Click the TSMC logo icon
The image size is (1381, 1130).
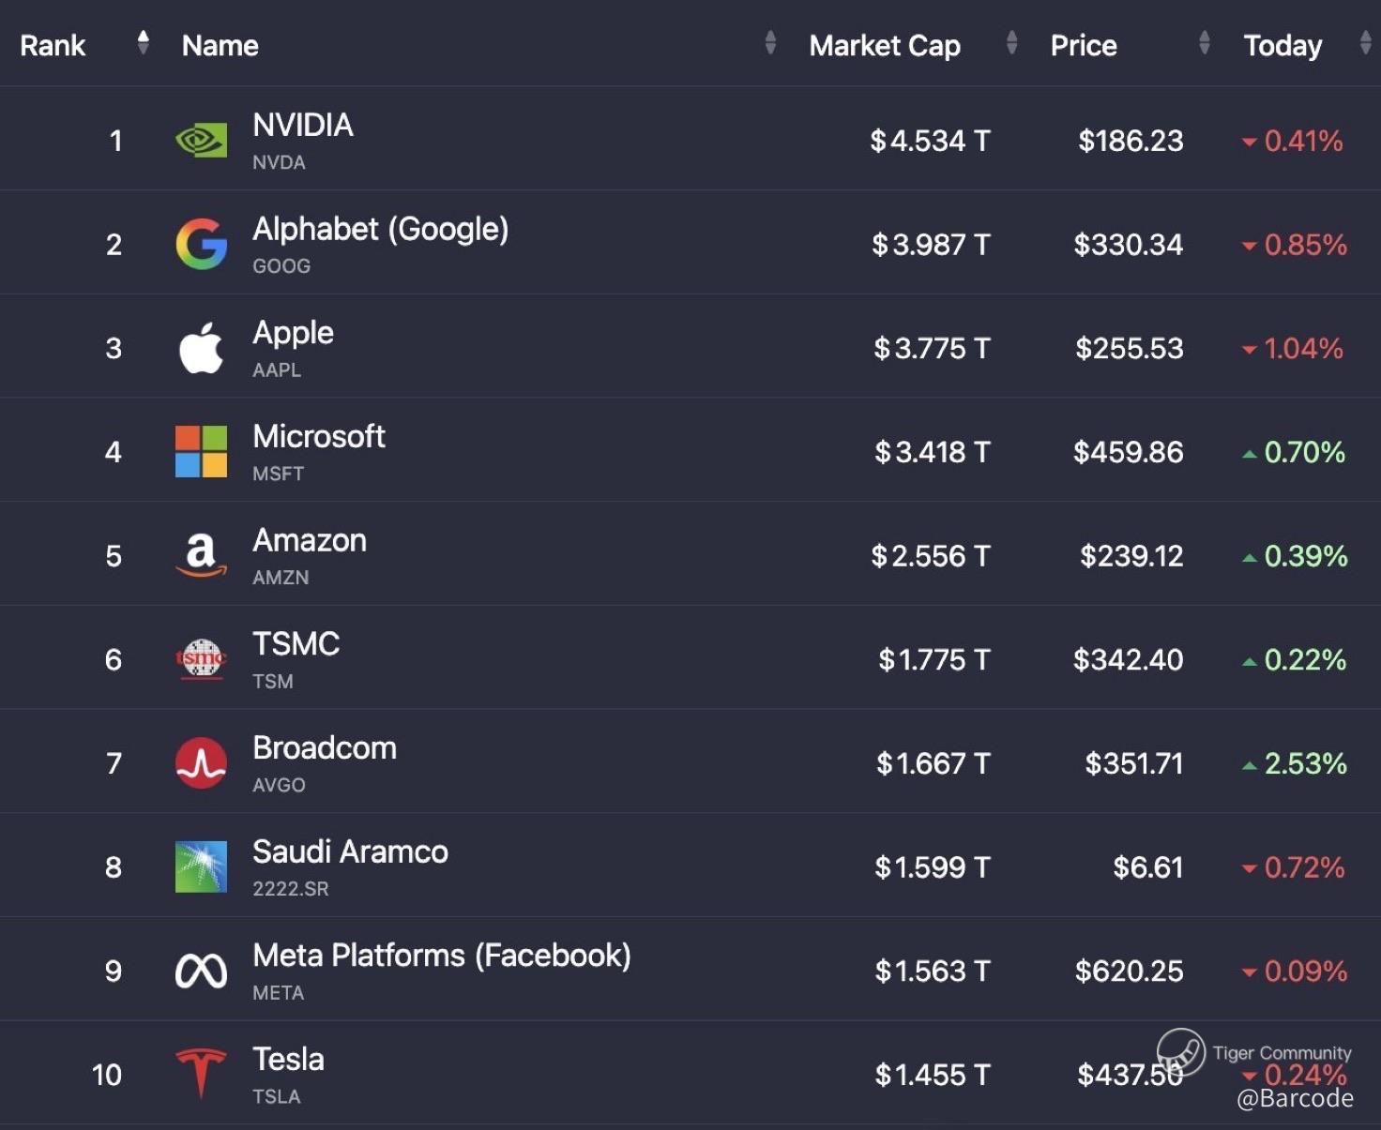pos(201,659)
